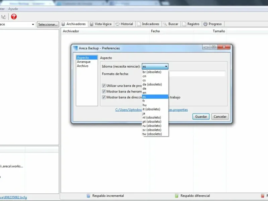Open the Ayuda menu
The image size is (268, 201).
point(13,9)
